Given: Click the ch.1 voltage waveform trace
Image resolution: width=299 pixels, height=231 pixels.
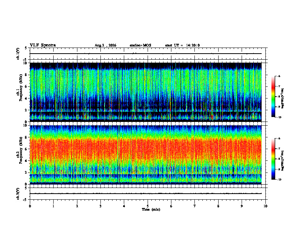Looking at the screenshot, I should click(146, 54).
